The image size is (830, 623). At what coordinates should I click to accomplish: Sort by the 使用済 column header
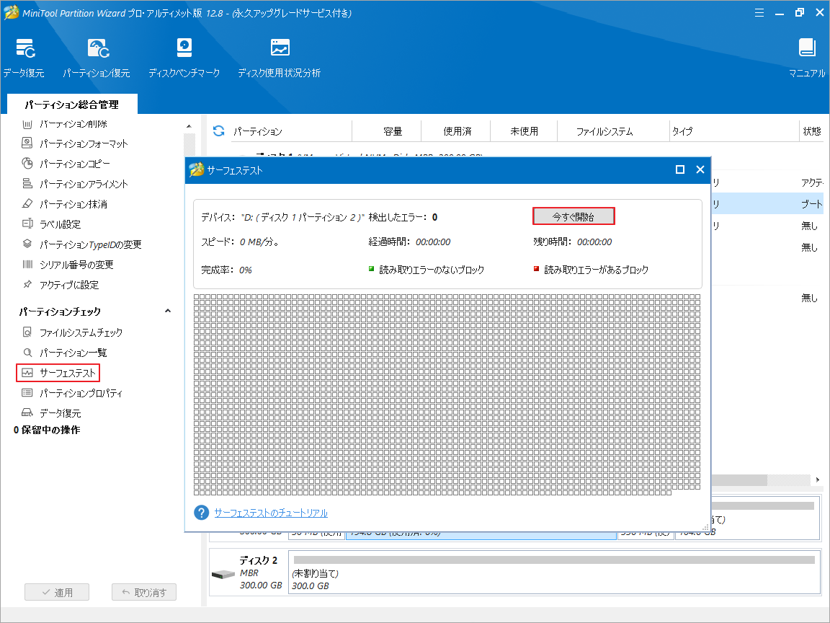[x=458, y=131]
